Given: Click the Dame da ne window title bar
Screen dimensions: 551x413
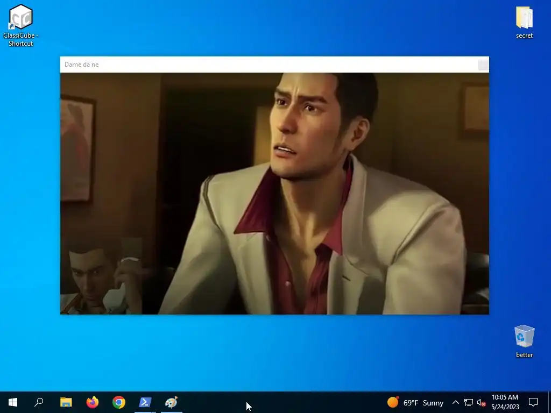Looking at the screenshot, I should point(269,65).
